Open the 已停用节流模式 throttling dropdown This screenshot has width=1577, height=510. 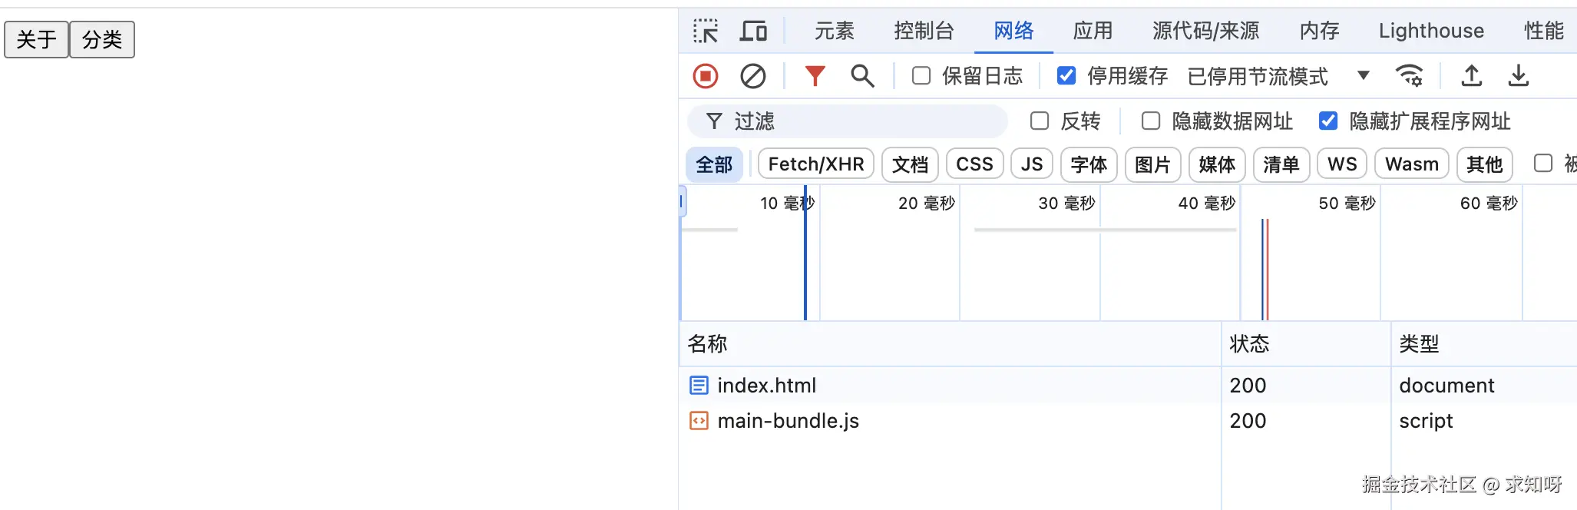pos(1278,76)
